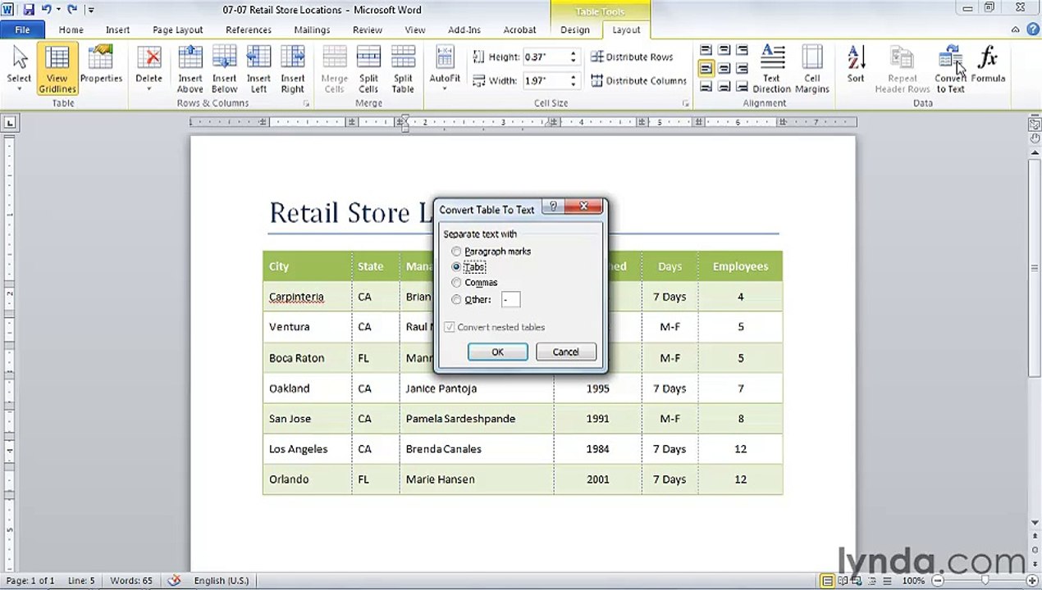The image size is (1042, 590).
Task: Open Cell Margins settings
Action: pos(811,69)
